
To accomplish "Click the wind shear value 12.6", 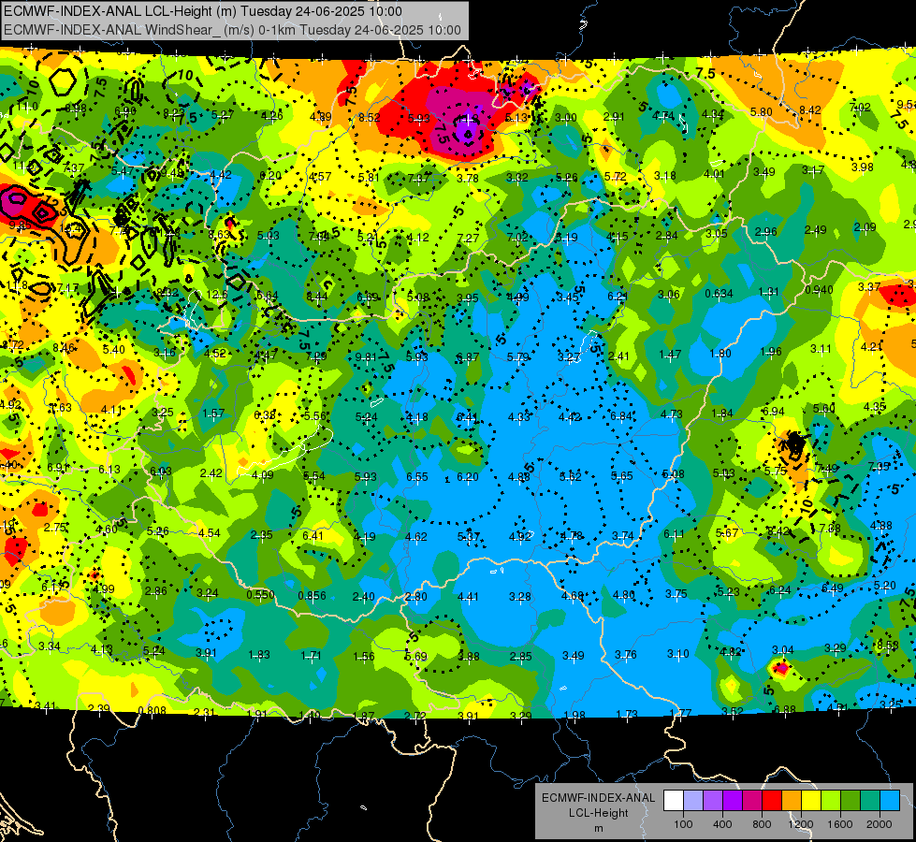I will coord(217,295).
